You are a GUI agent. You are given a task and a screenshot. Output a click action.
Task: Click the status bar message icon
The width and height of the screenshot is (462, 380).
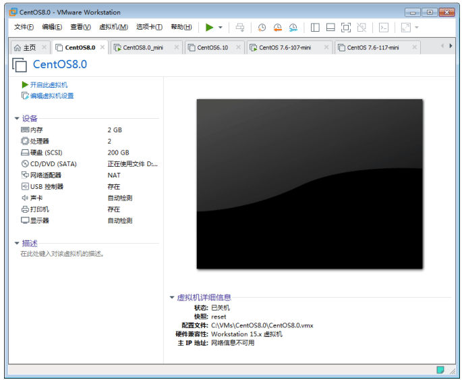tap(440, 370)
